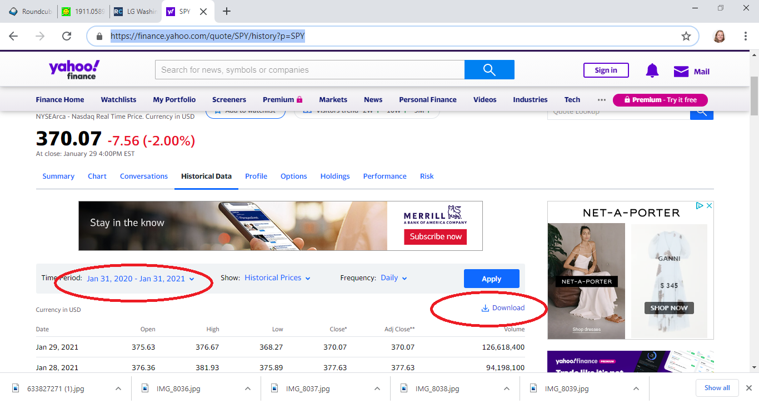This screenshot has width=759, height=404.
Task: Click the Sign in button
Action: coord(606,70)
